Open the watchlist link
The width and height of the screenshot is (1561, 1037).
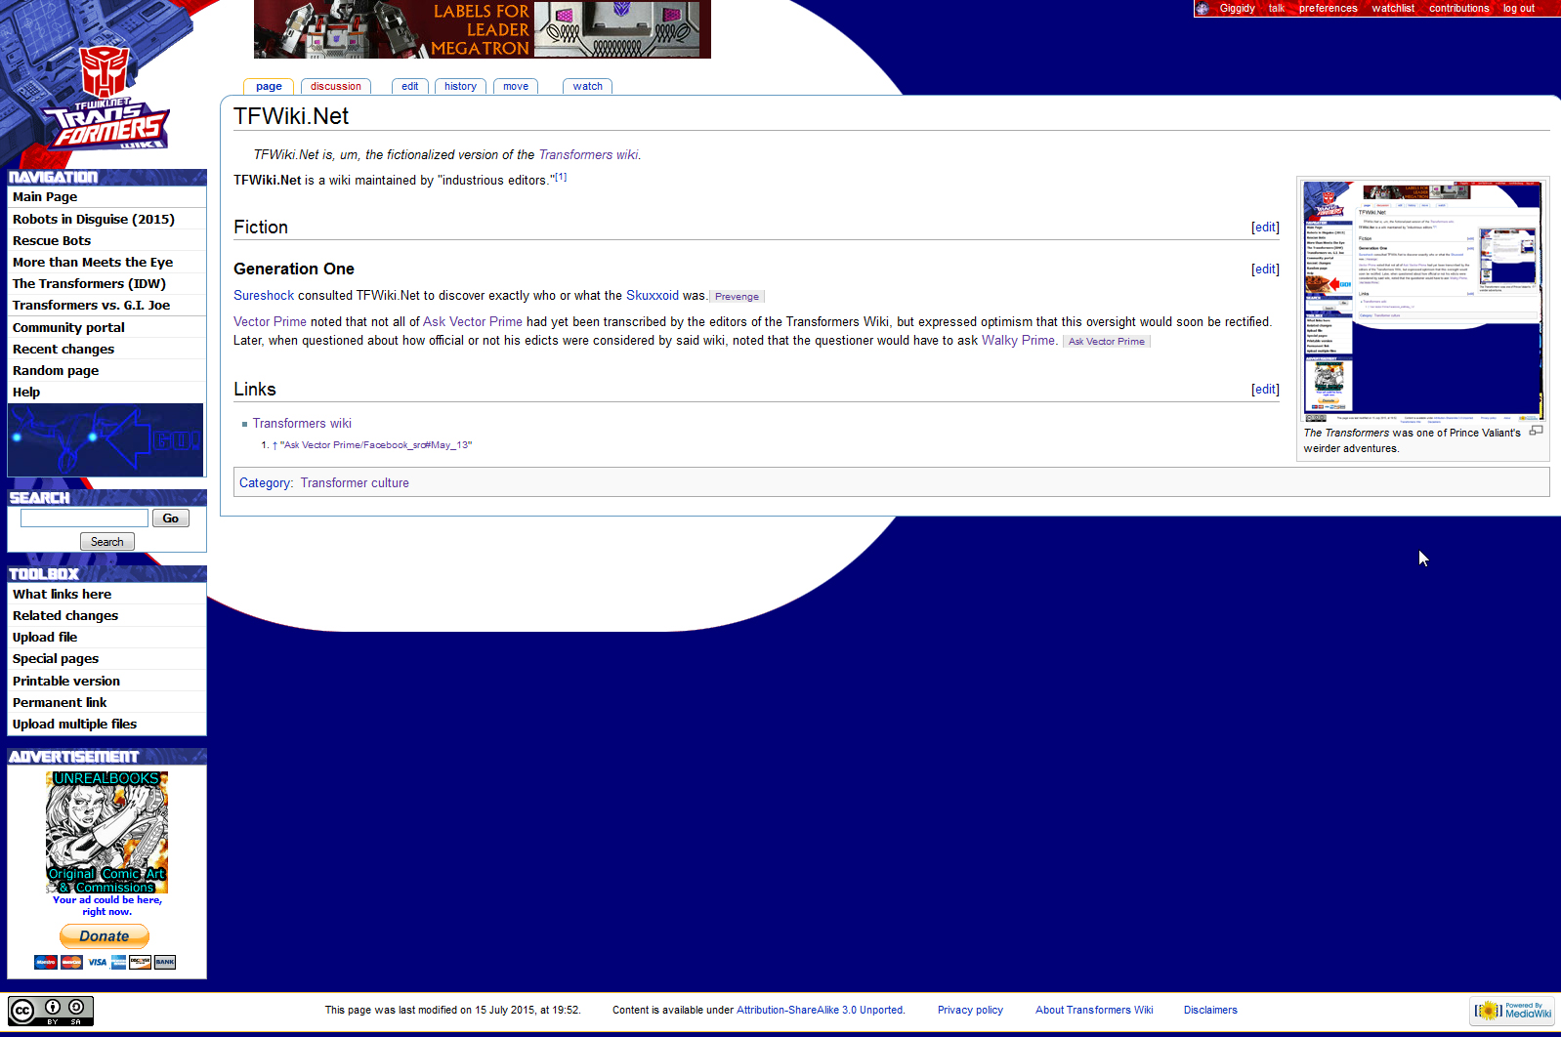point(1393,8)
